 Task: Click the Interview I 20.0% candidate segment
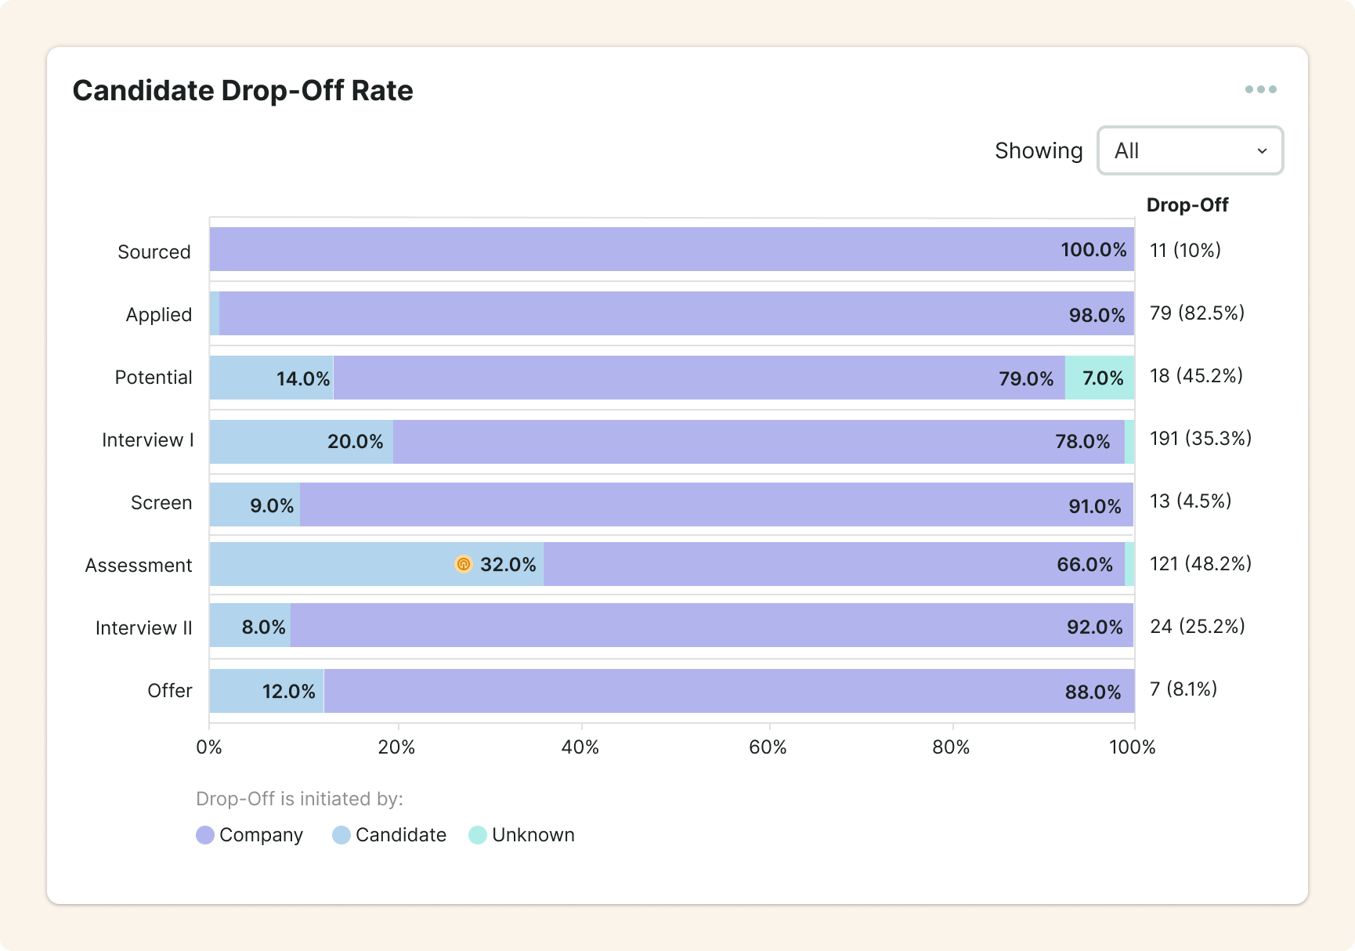point(302,442)
